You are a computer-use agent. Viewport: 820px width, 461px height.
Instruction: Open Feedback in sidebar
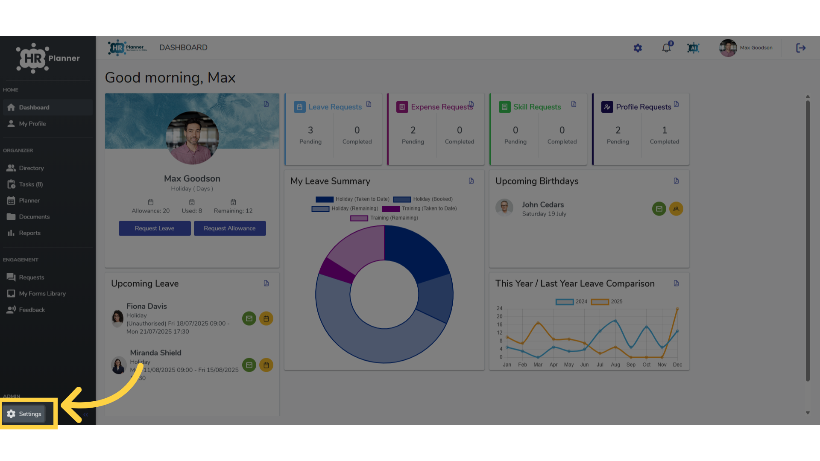click(47, 309)
